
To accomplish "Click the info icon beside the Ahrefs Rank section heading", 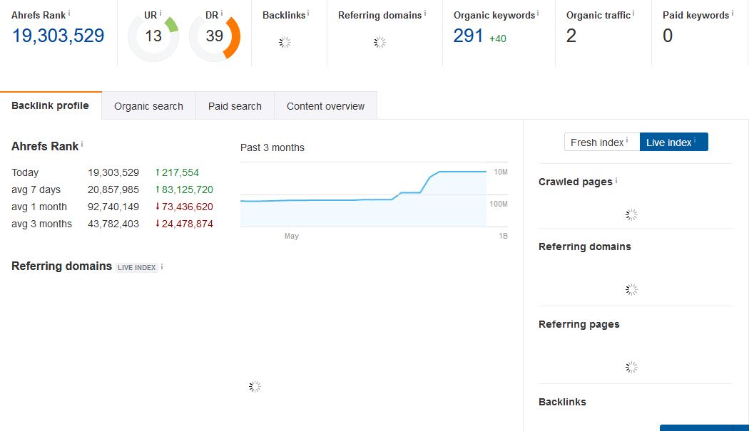I will tap(82, 144).
